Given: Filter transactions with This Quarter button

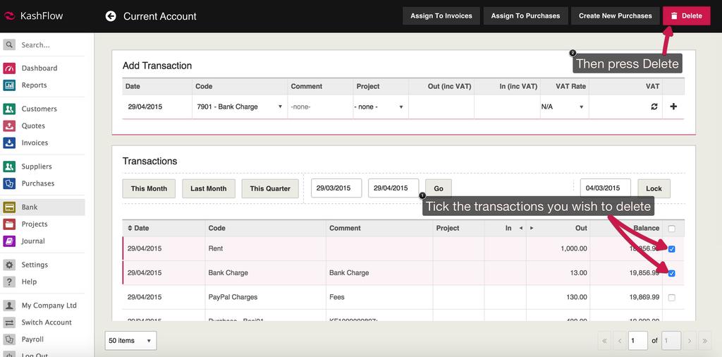Looking at the screenshot, I should (x=270, y=188).
